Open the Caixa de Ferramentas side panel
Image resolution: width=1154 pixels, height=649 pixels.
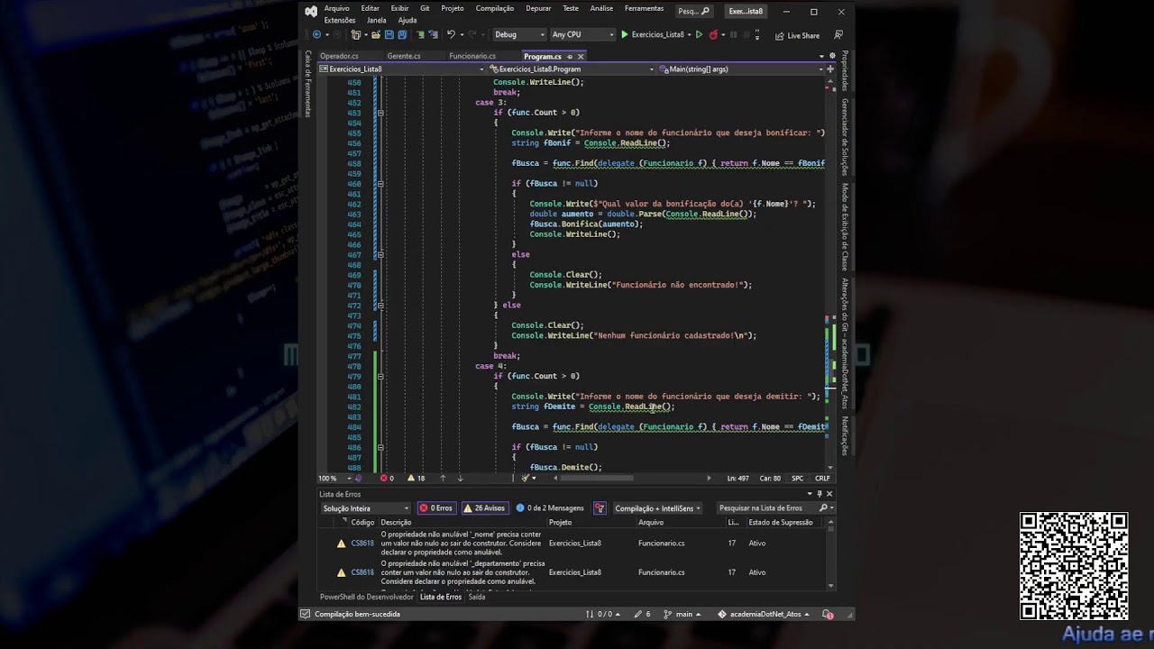pyautogui.click(x=307, y=83)
